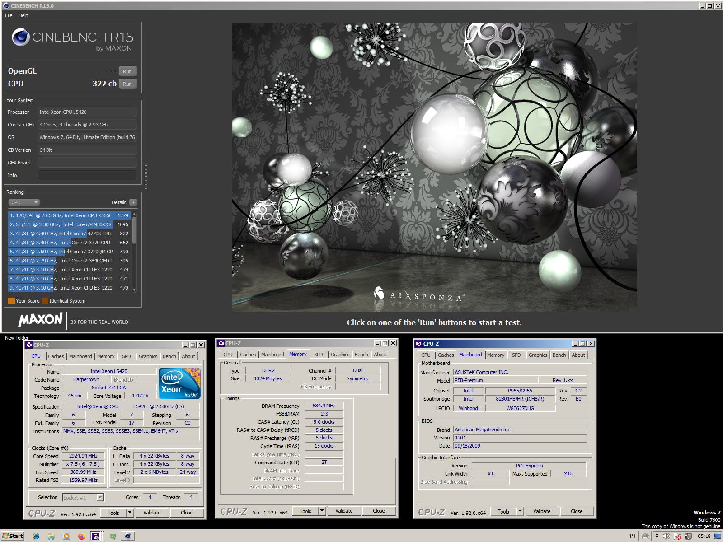The image size is (723, 542).
Task: Click the keyboard icon on the language bar
Action: pyautogui.click(x=646, y=536)
